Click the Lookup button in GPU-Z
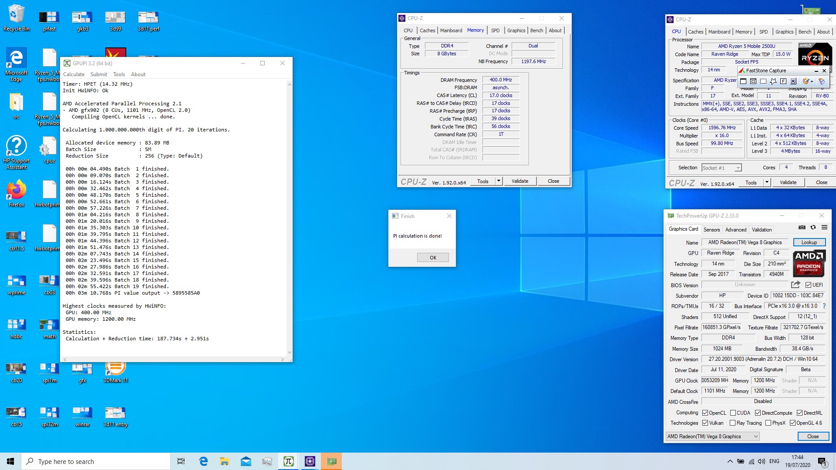The height and width of the screenshot is (470, 836). (x=809, y=242)
